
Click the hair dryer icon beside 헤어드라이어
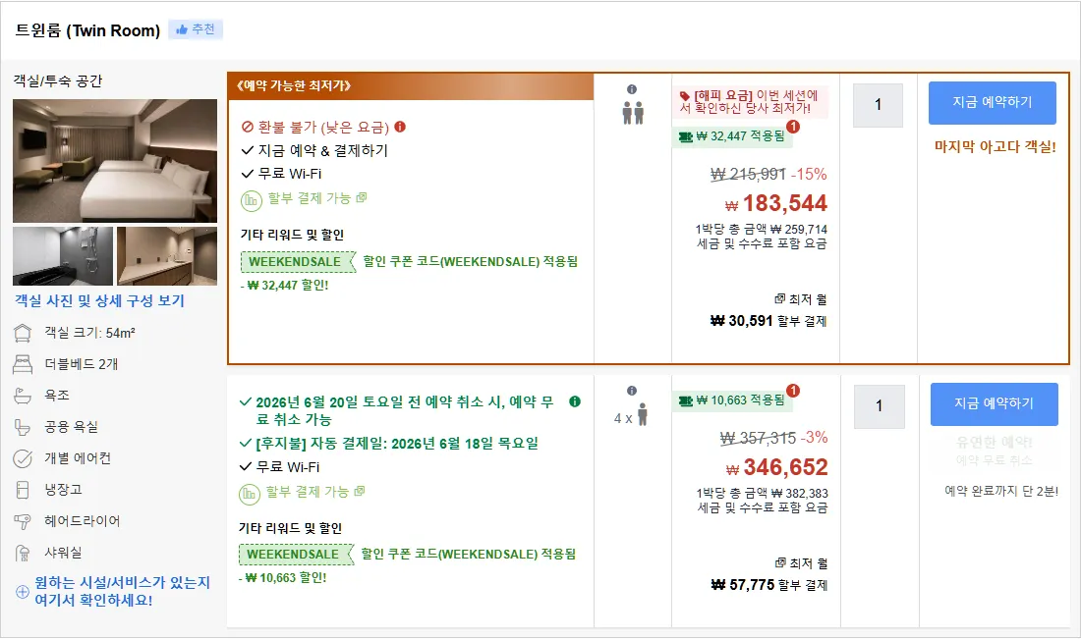(23, 521)
